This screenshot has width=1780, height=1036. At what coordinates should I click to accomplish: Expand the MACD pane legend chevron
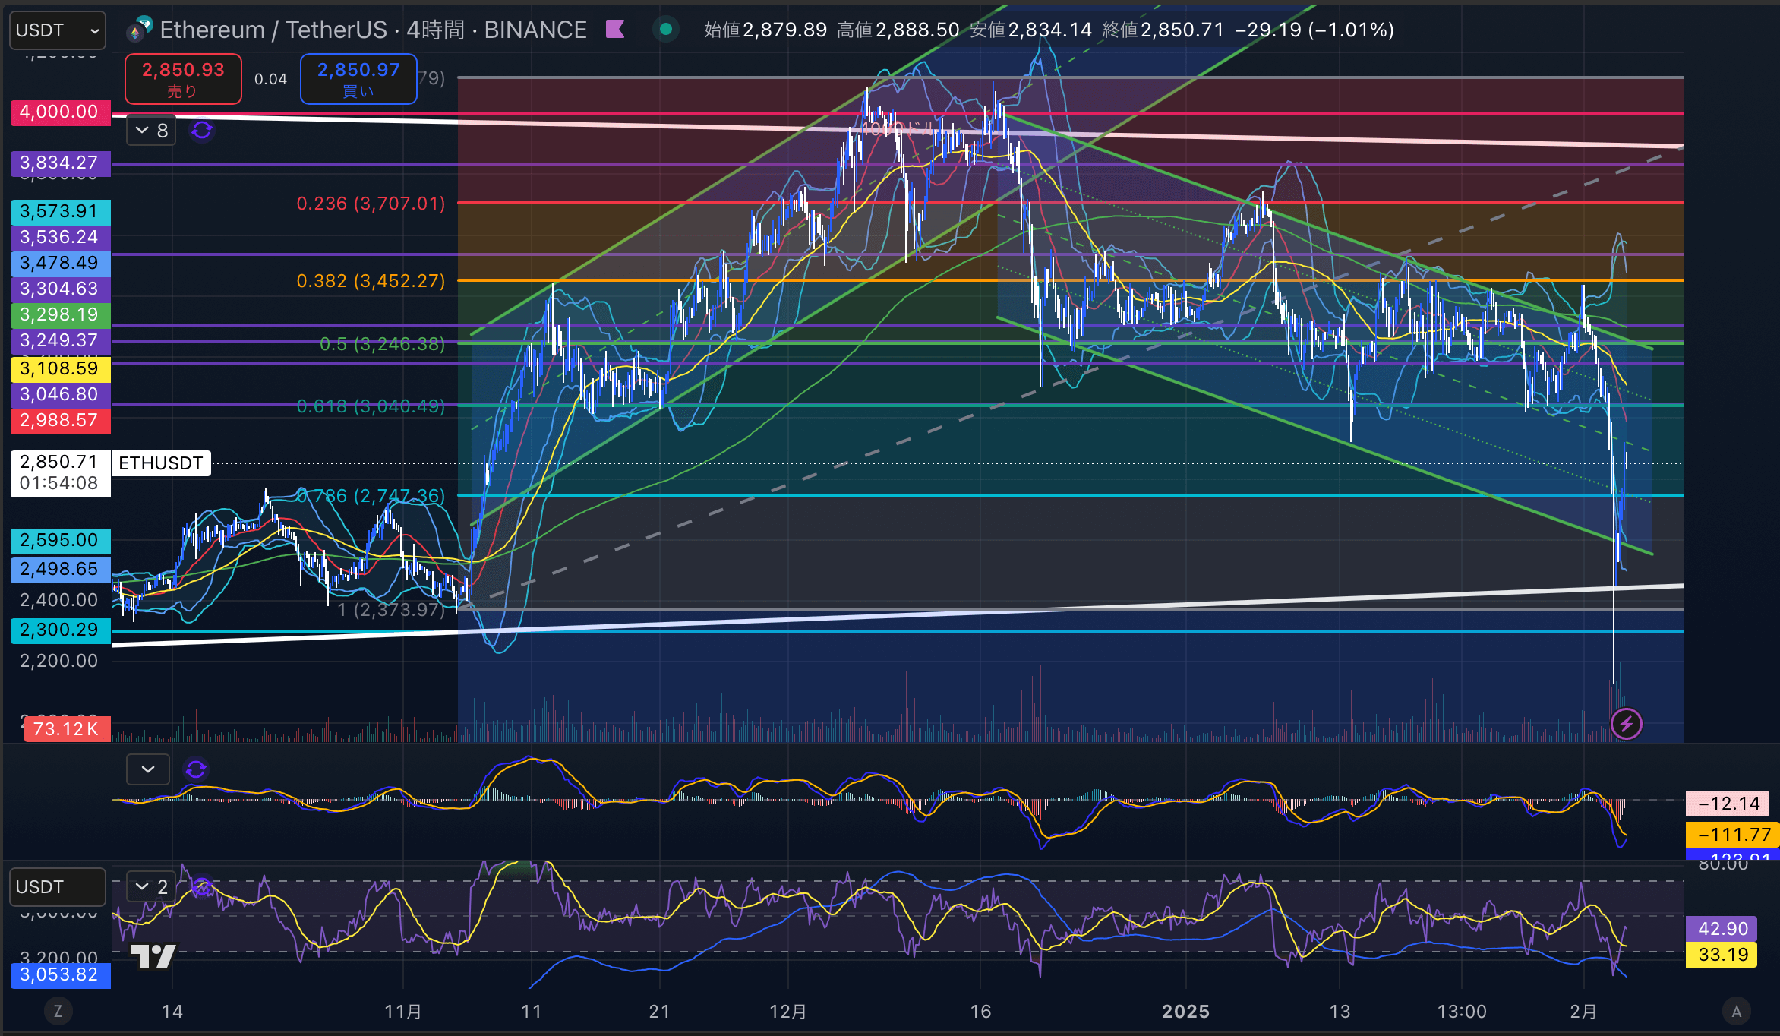click(x=148, y=769)
